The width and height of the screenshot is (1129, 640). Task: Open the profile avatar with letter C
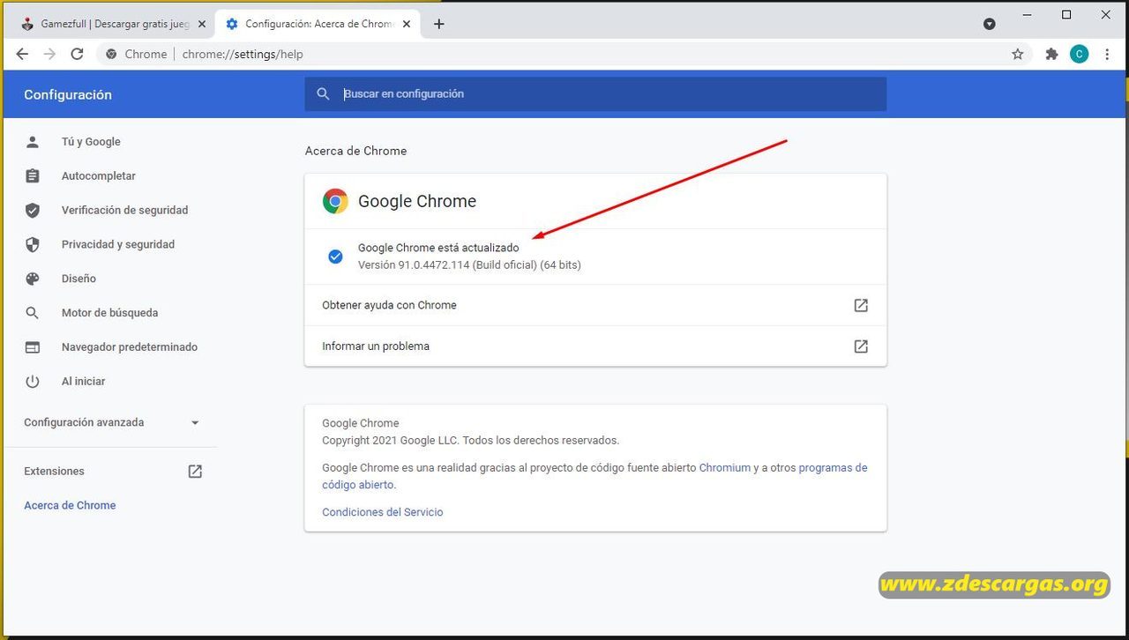pyautogui.click(x=1079, y=54)
